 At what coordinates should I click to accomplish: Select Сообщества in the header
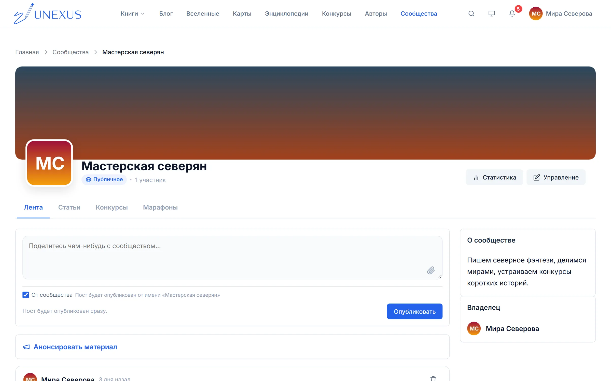click(x=419, y=13)
